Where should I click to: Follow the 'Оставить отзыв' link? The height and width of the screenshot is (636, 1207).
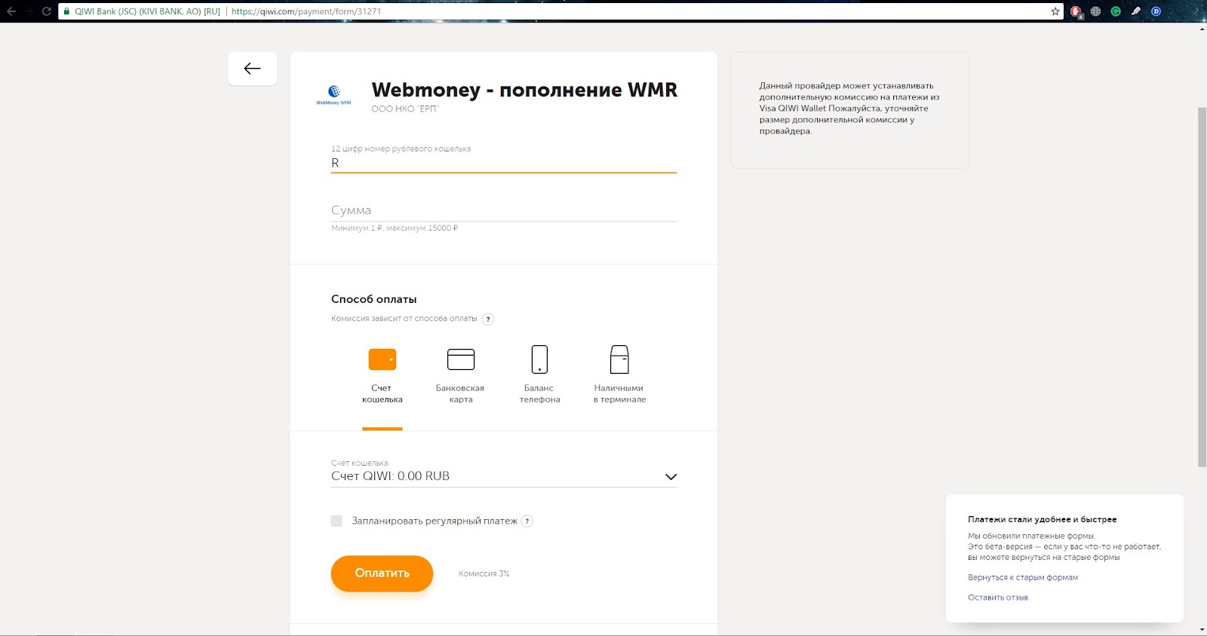click(998, 598)
